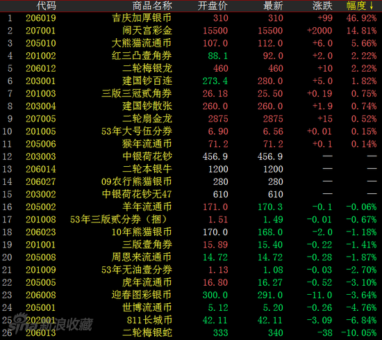This screenshot has height=340, width=382.
Task: Click the latest price 170.3
Action: pyautogui.click(x=270, y=207)
